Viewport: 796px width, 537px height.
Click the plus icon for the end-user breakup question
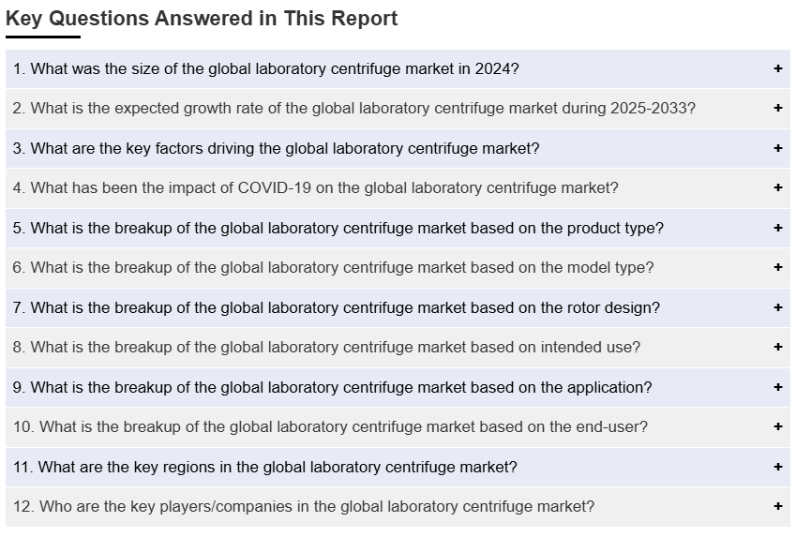(x=778, y=426)
